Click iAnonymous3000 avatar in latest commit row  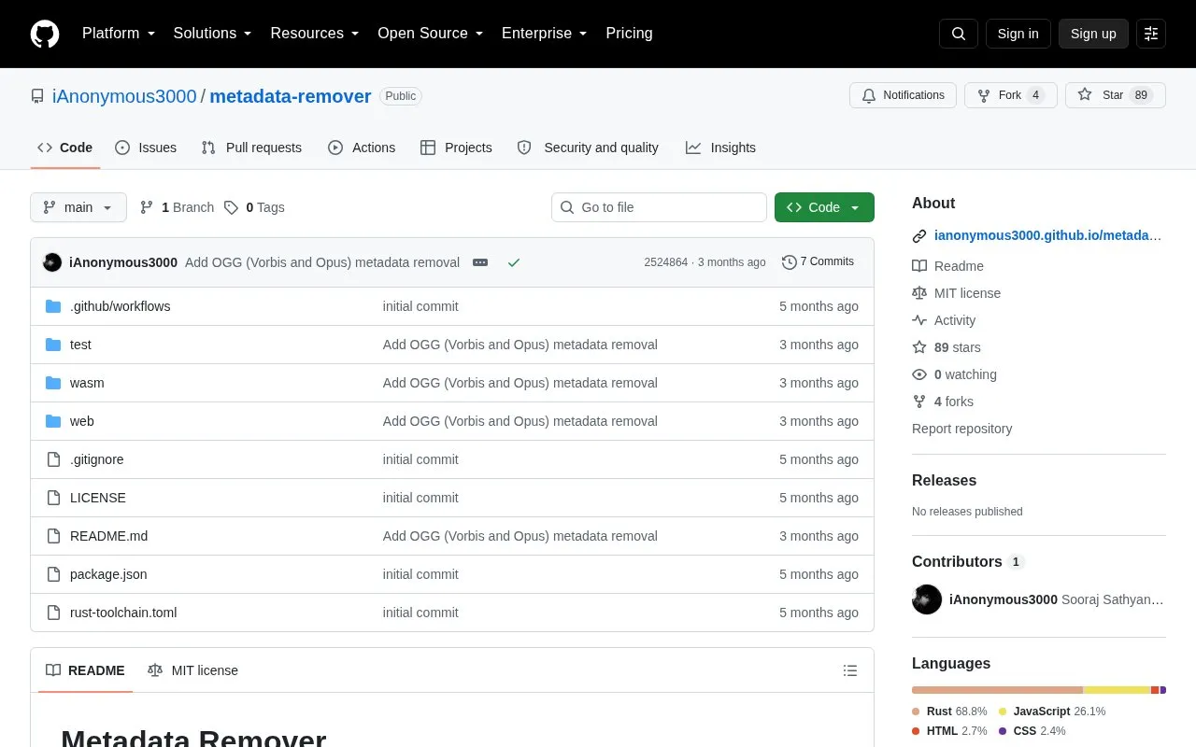tap(52, 262)
